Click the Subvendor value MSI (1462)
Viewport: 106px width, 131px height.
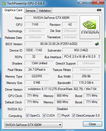81,50
